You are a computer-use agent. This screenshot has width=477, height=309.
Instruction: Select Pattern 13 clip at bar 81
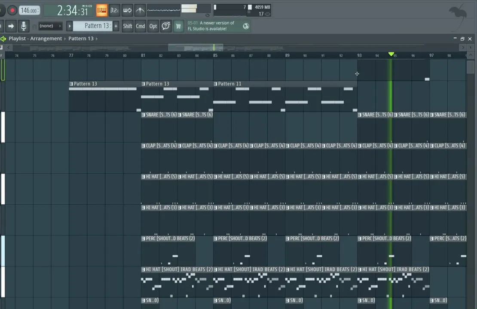click(177, 96)
